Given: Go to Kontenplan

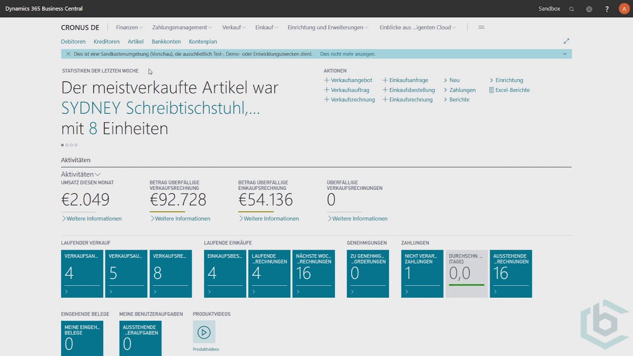Looking at the screenshot, I should [x=203, y=42].
